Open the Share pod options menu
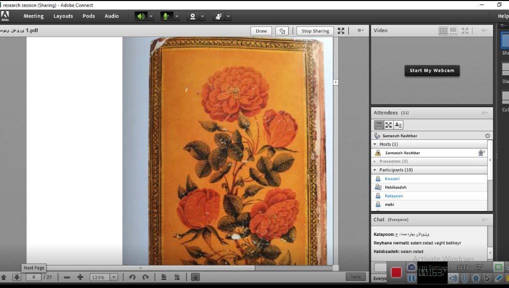Image resolution: width=509 pixels, height=288 pixels. (360, 31)
